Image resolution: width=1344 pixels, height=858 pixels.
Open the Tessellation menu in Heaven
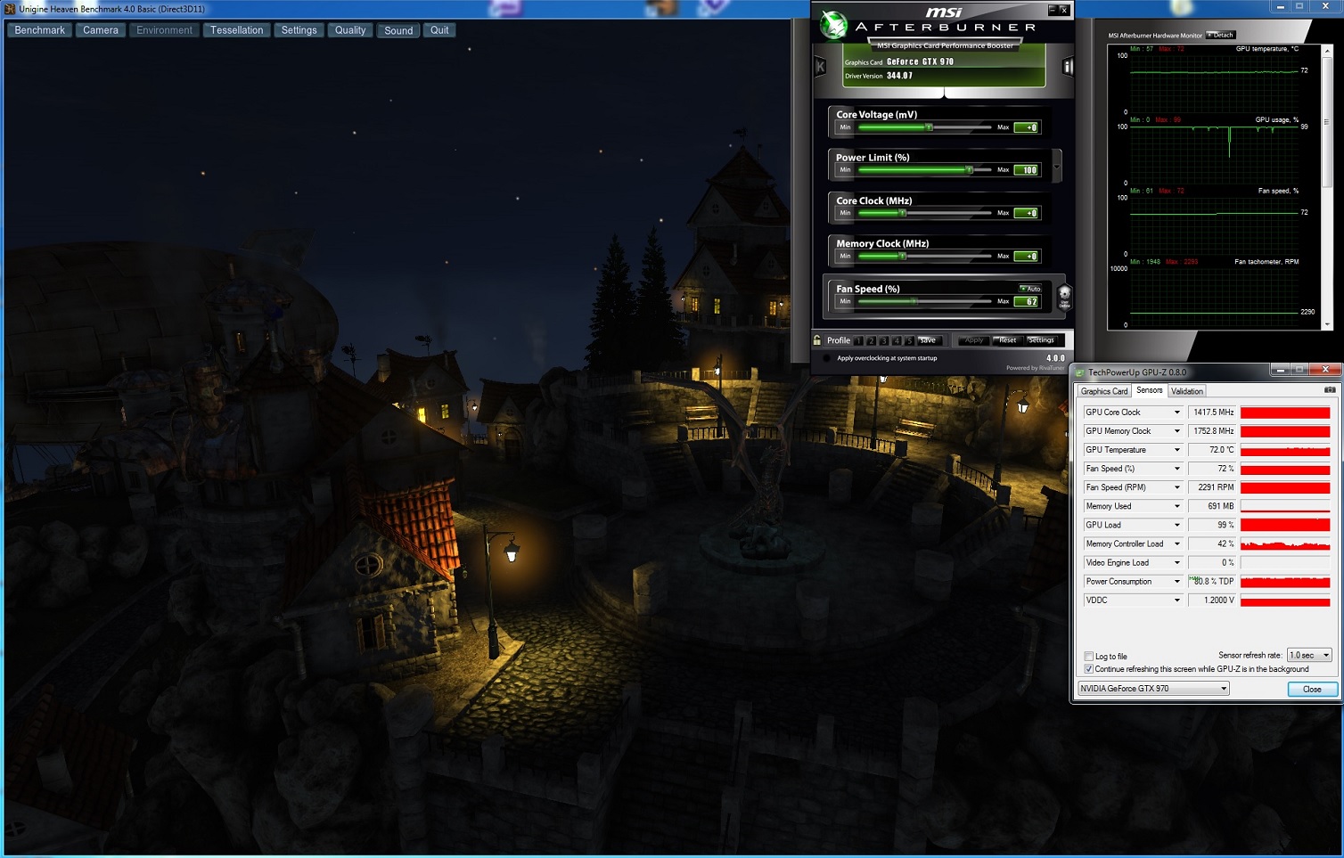coord(237,30)
